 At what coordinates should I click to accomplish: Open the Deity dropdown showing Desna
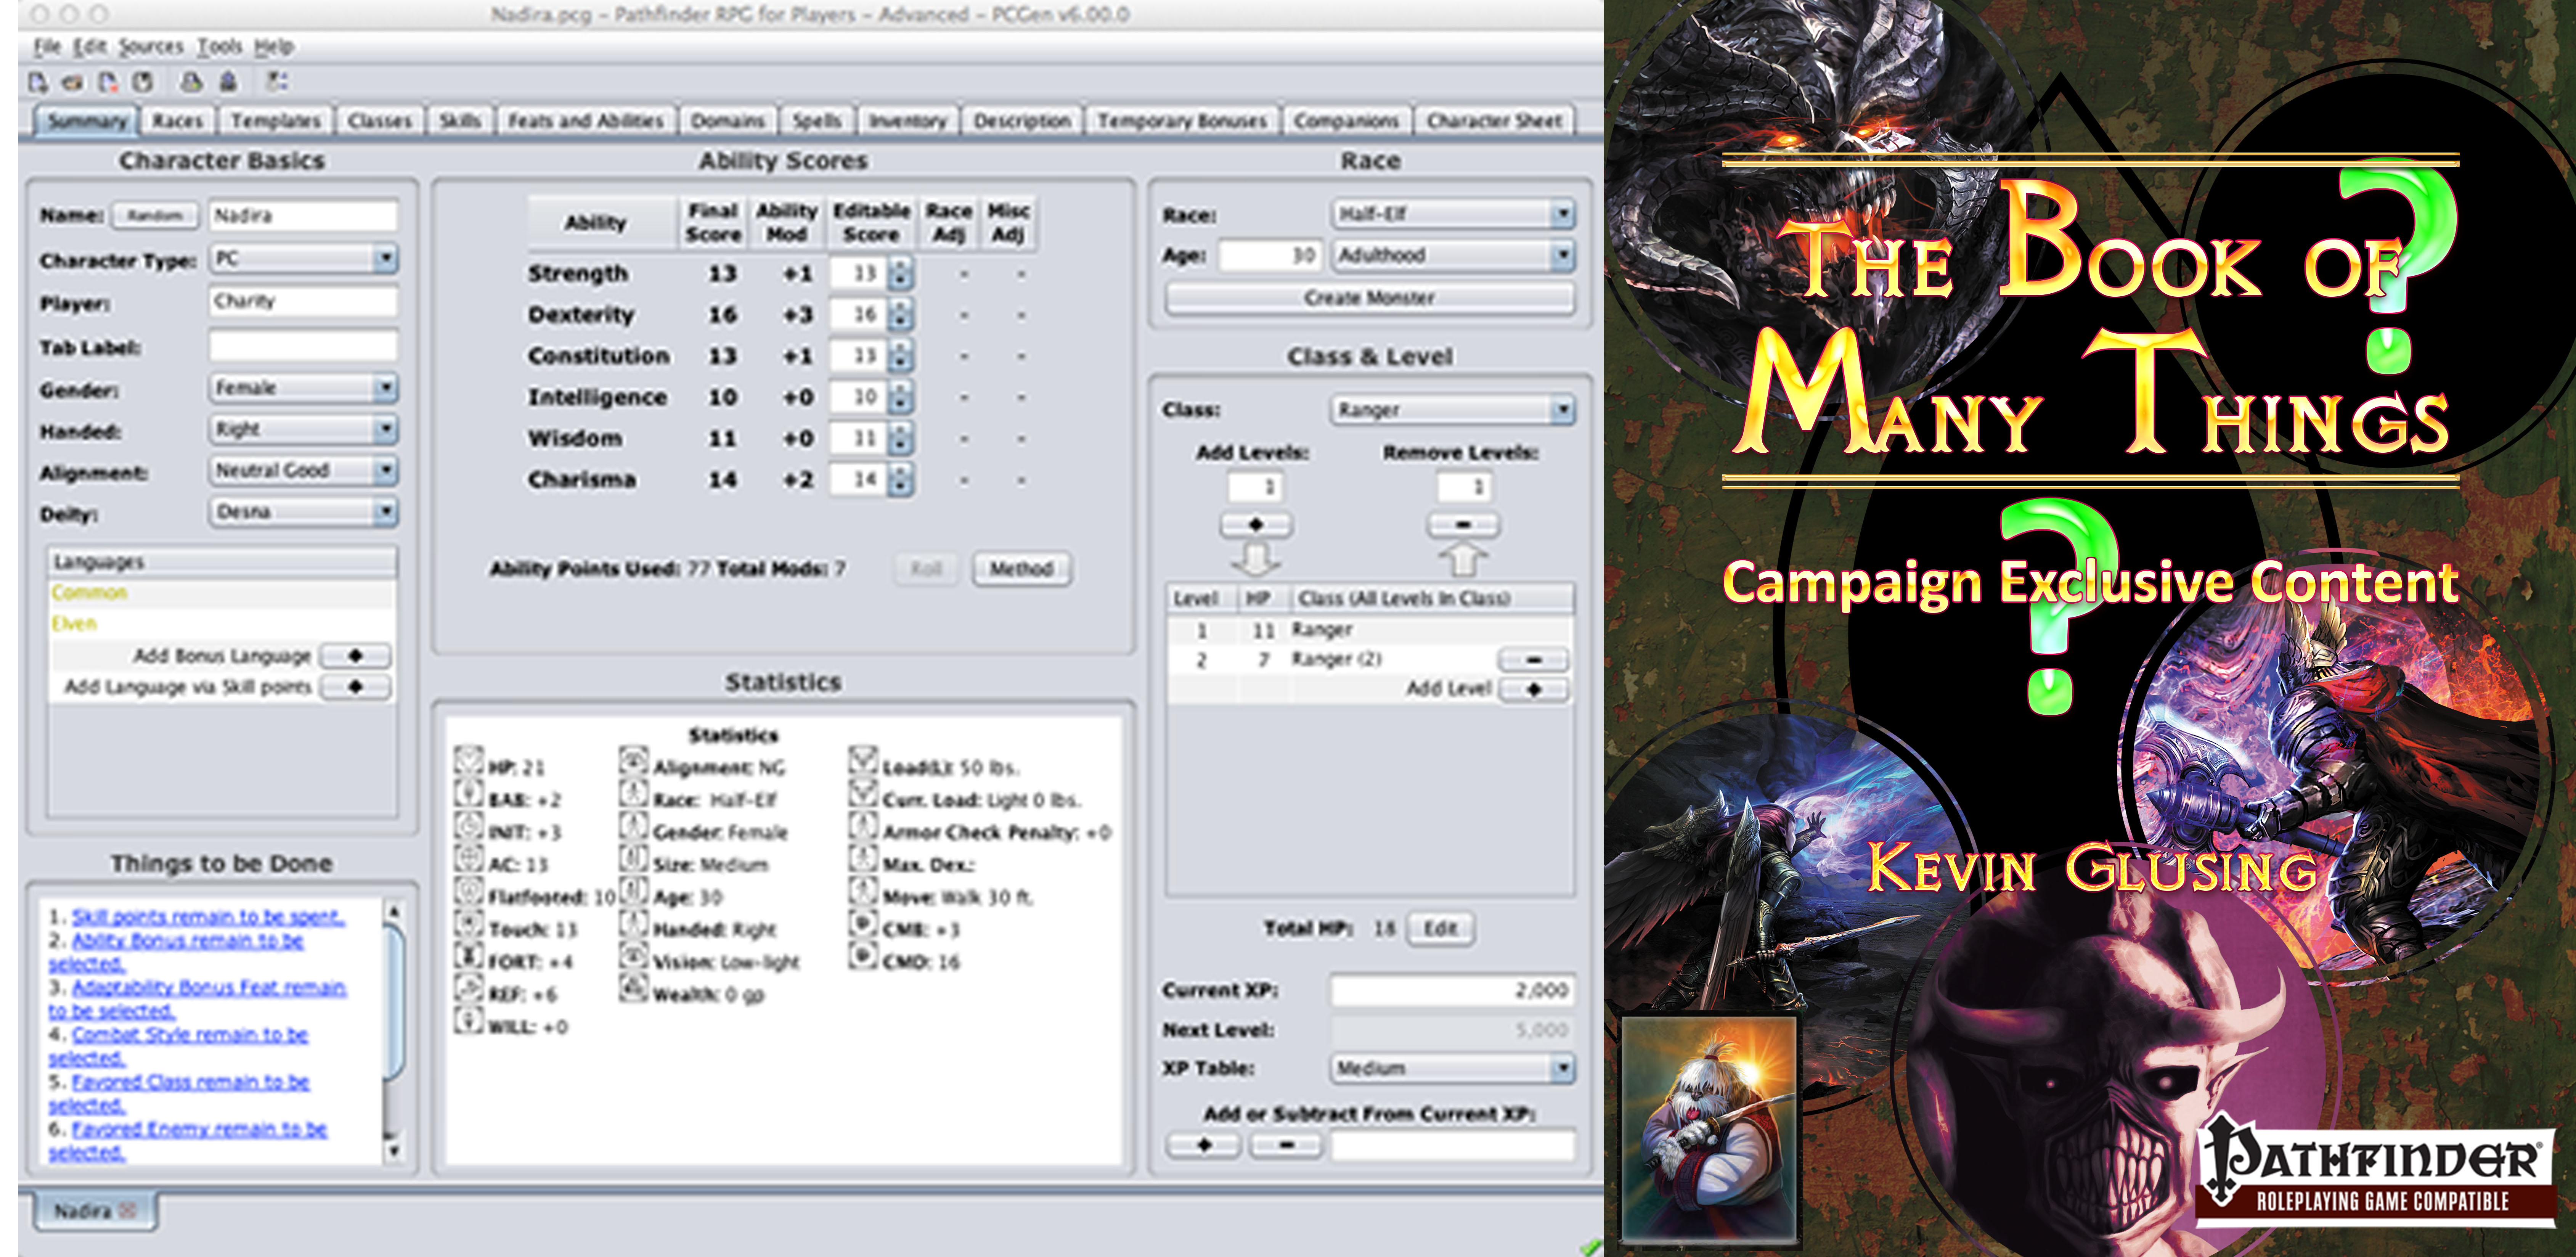[304, 512]
